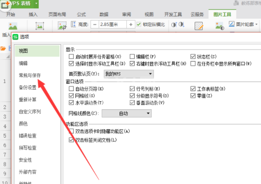Switch to 数据 ribbon tab
The width and height of the screenshot is (261, 184).
(x=104, y=15)
